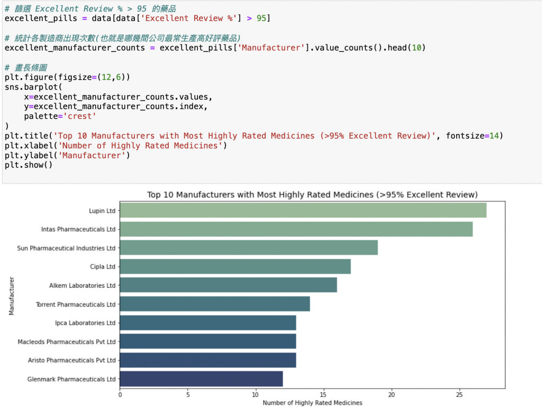Click the 'Macleods Pharmaceuticals Pvt Ltd' label
The height and width of the screenshot is (414, 542).
coord(66,342)
